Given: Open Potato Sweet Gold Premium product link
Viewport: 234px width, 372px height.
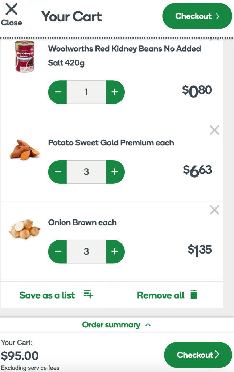Looking at the screenshot, I should coord(111,142).
